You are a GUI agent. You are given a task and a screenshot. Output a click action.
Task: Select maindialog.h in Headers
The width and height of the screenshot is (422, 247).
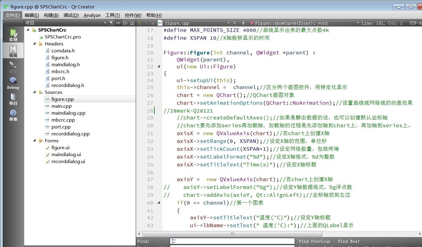tap(65, 64)
